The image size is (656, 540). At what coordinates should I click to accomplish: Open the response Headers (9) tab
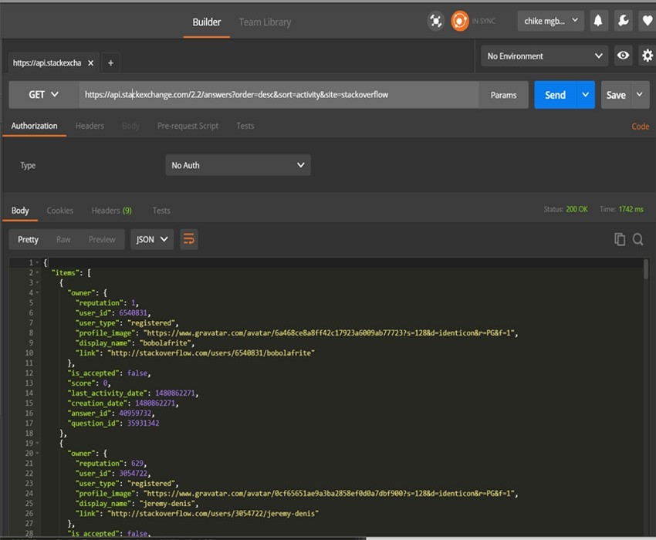(x=111, y=211)
